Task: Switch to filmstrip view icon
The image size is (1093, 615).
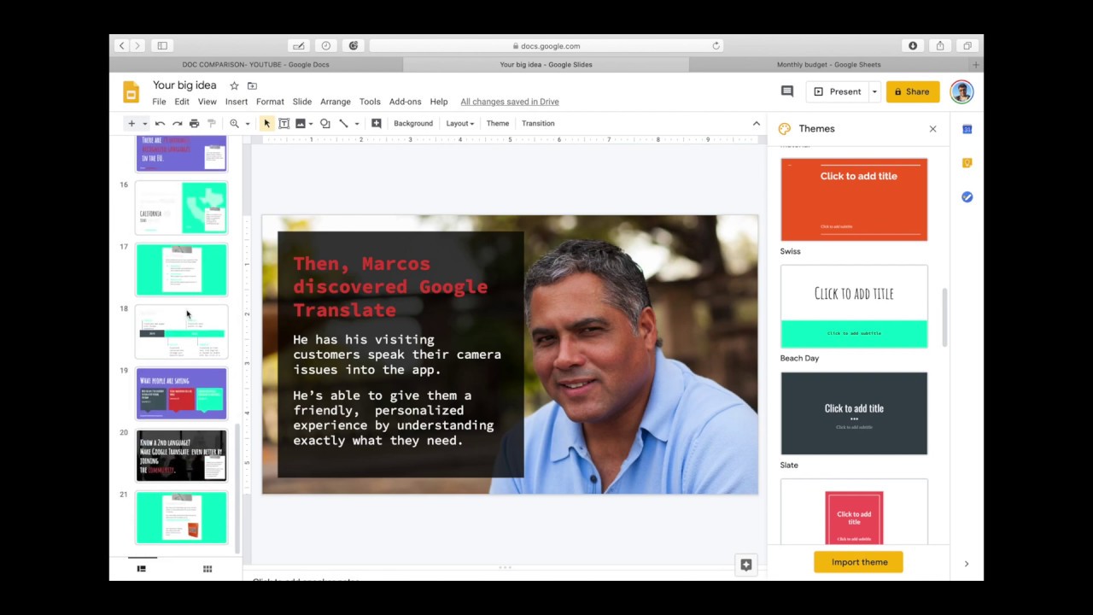Action: coord(141,569)
